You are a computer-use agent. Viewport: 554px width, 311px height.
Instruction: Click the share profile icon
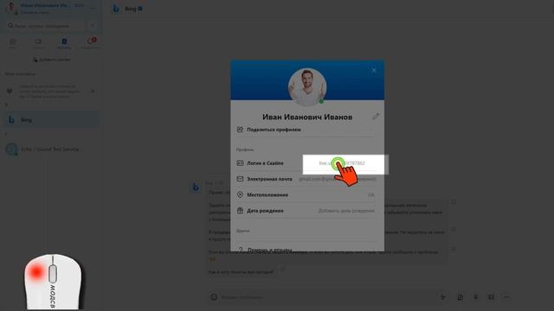point(241,130)
